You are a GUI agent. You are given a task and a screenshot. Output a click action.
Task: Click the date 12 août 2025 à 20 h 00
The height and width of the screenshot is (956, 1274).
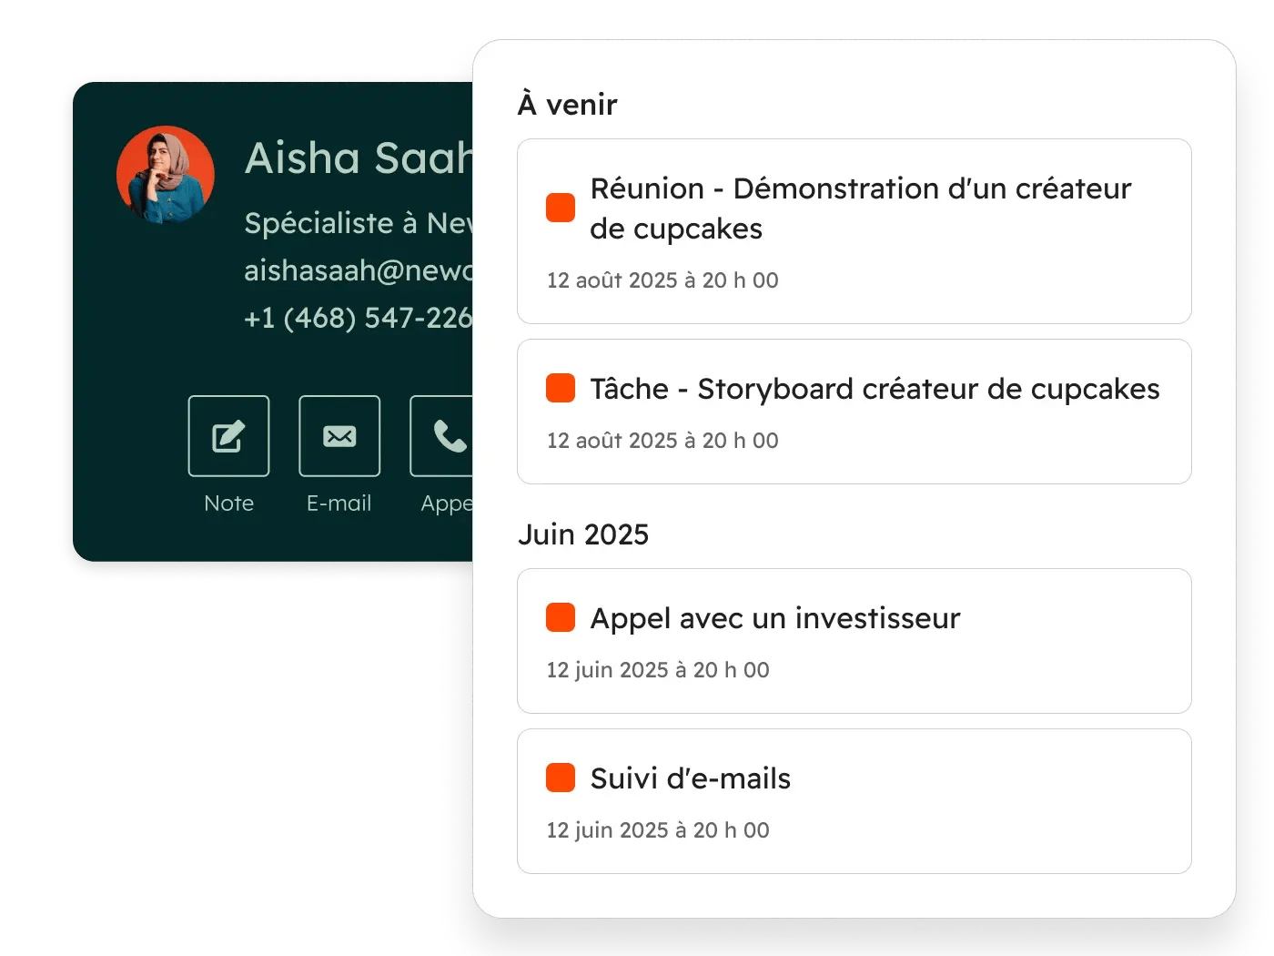[662, 280]
